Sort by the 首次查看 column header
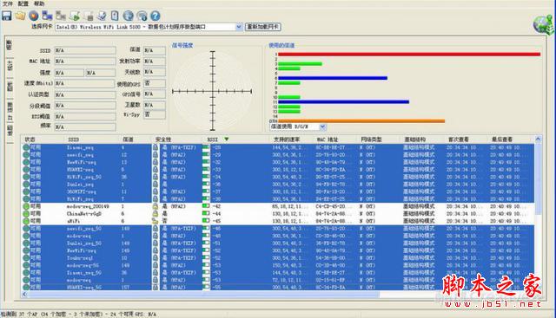Viewport: 556px width, 318px height. pyautogui.click(x=458, y=140)
